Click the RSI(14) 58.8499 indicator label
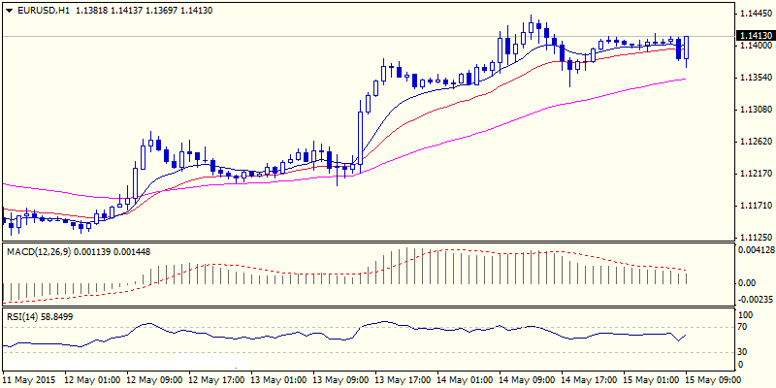This screenshot has width=776, height=388. coord(40,317)
